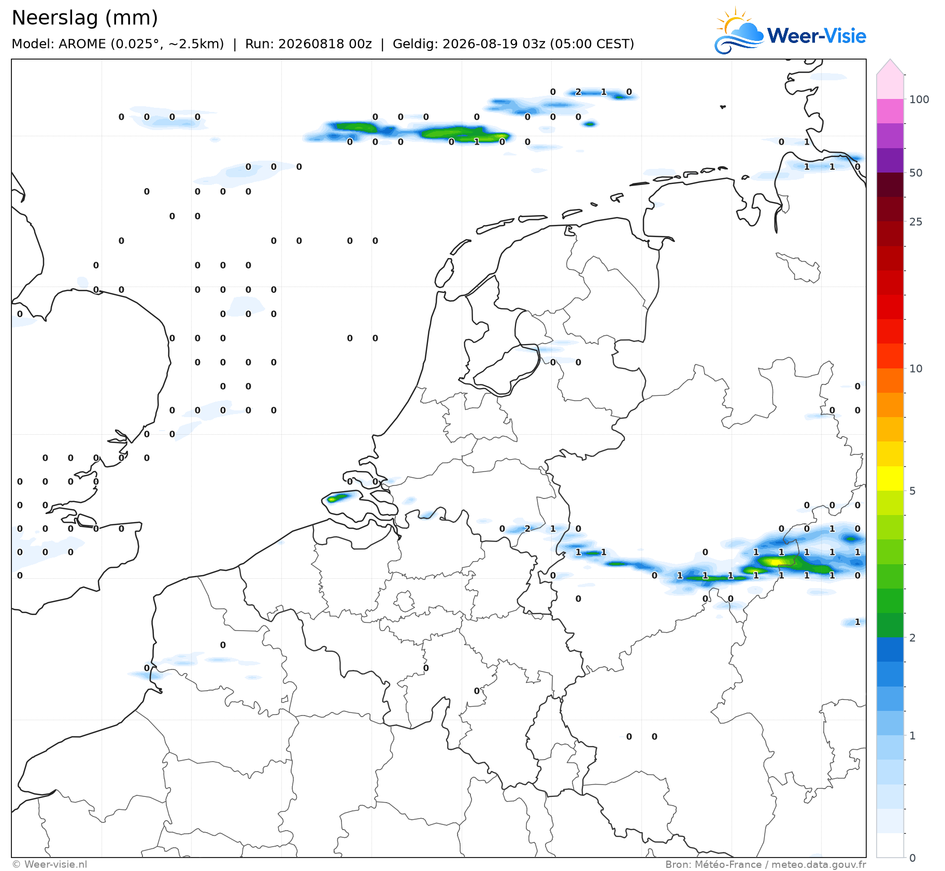The height and width of the screenshot is (871, 945).
Task: Click the blue 2 mm color band
Action: (890, 650)
